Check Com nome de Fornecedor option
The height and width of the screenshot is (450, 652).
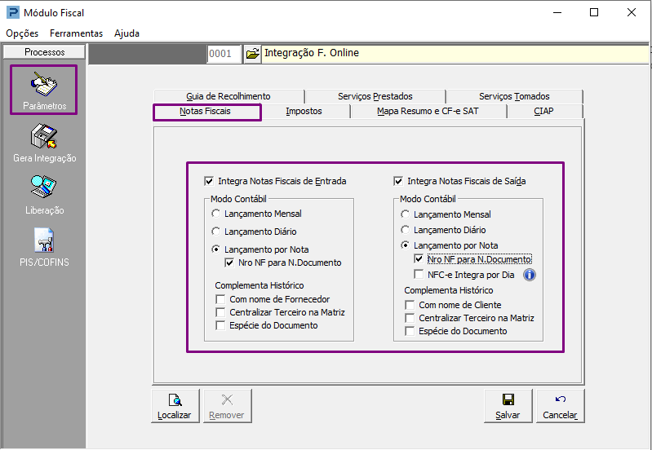(220, 299)
